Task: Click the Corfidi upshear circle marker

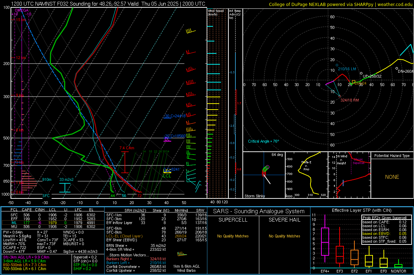Action: 361,73
